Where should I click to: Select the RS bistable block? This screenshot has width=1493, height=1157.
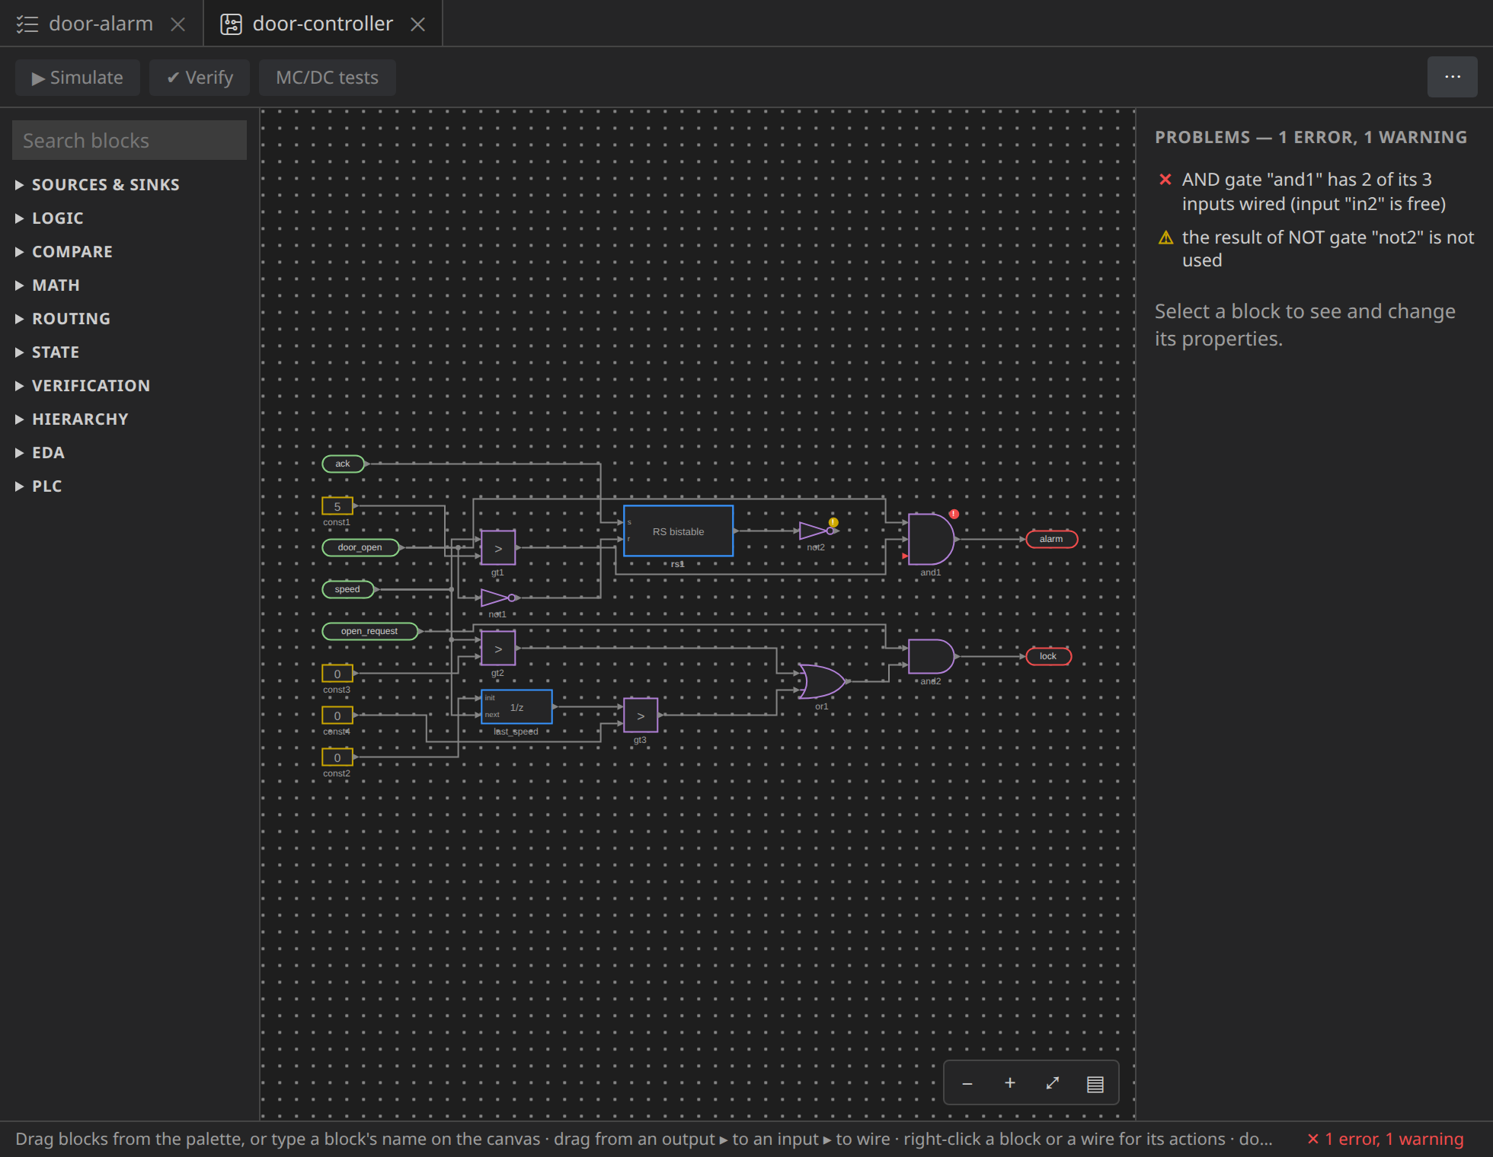point(678,531)
